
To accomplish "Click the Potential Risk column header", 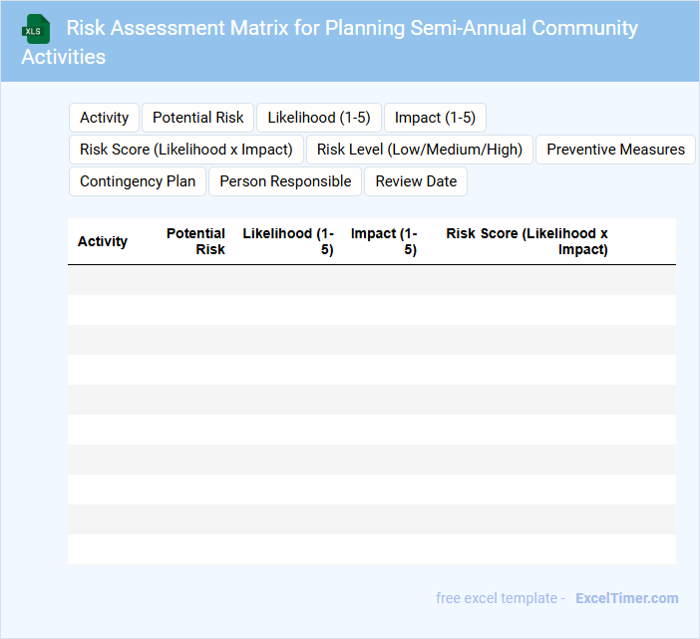I will (x=195, y=241).
